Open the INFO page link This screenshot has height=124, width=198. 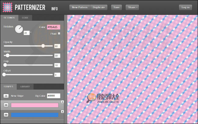pyautogui.click(x=55, y=9)
